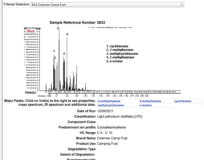Image resolution: width=204 pixels, height=160 pixels.
Task: Click the Pin it button on chromatogram
Action: coord(31,31)
